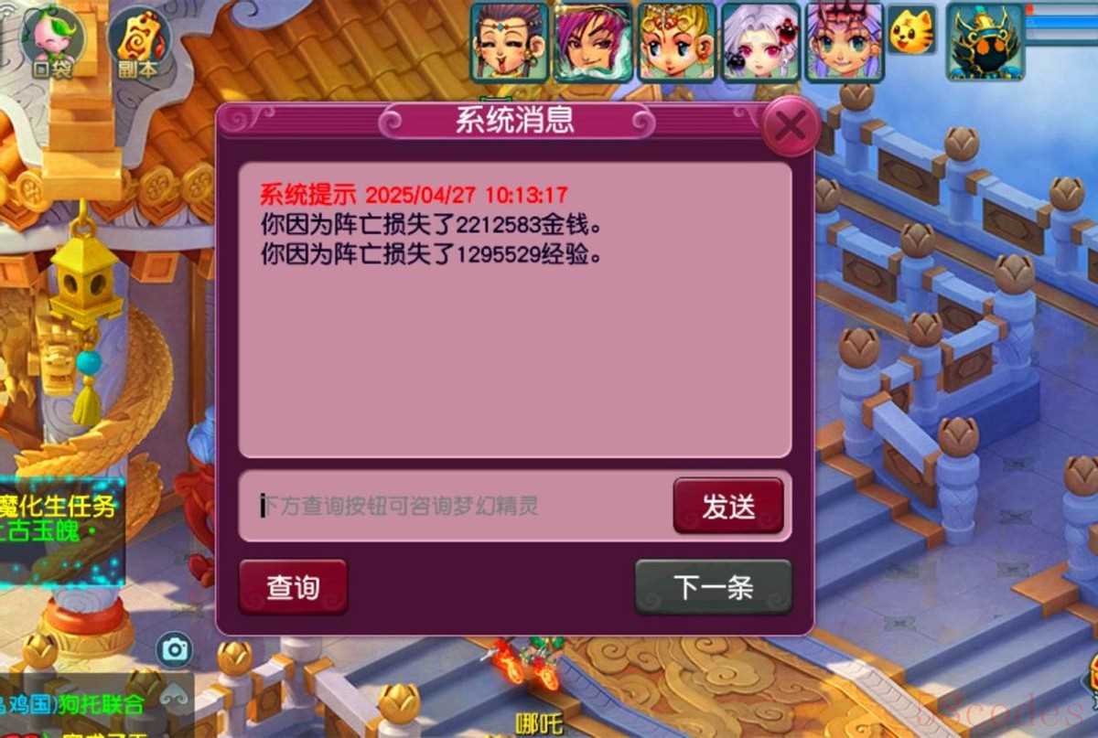
Task: Close the 系统消息 dialog
Action: [790, 125]
